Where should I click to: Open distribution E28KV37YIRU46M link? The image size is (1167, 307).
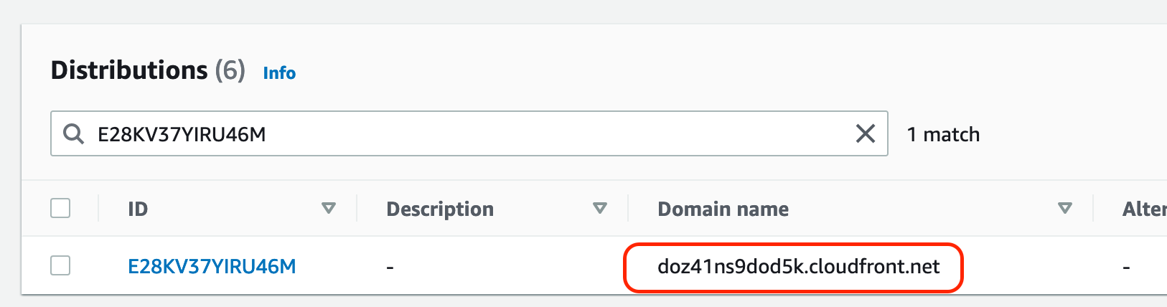point(212,267)
